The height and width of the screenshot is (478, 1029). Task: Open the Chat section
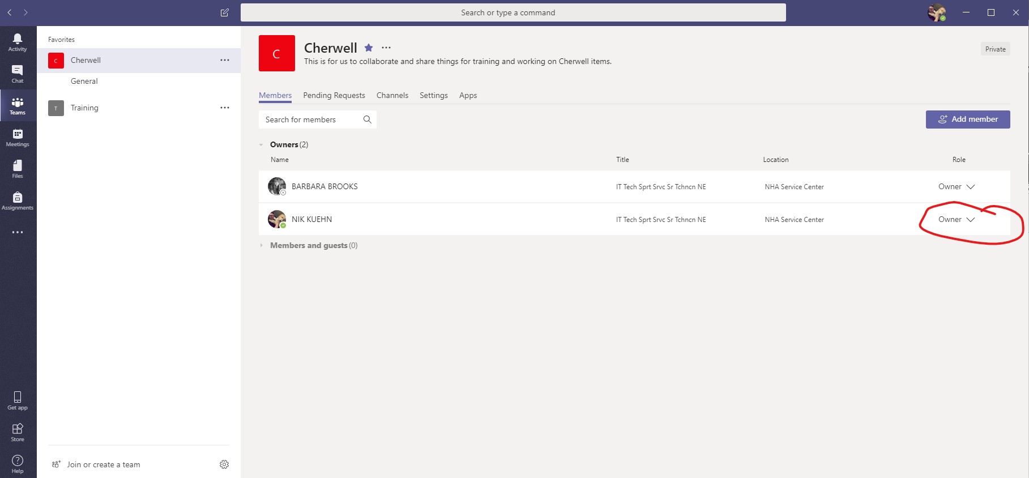point(18,74)
